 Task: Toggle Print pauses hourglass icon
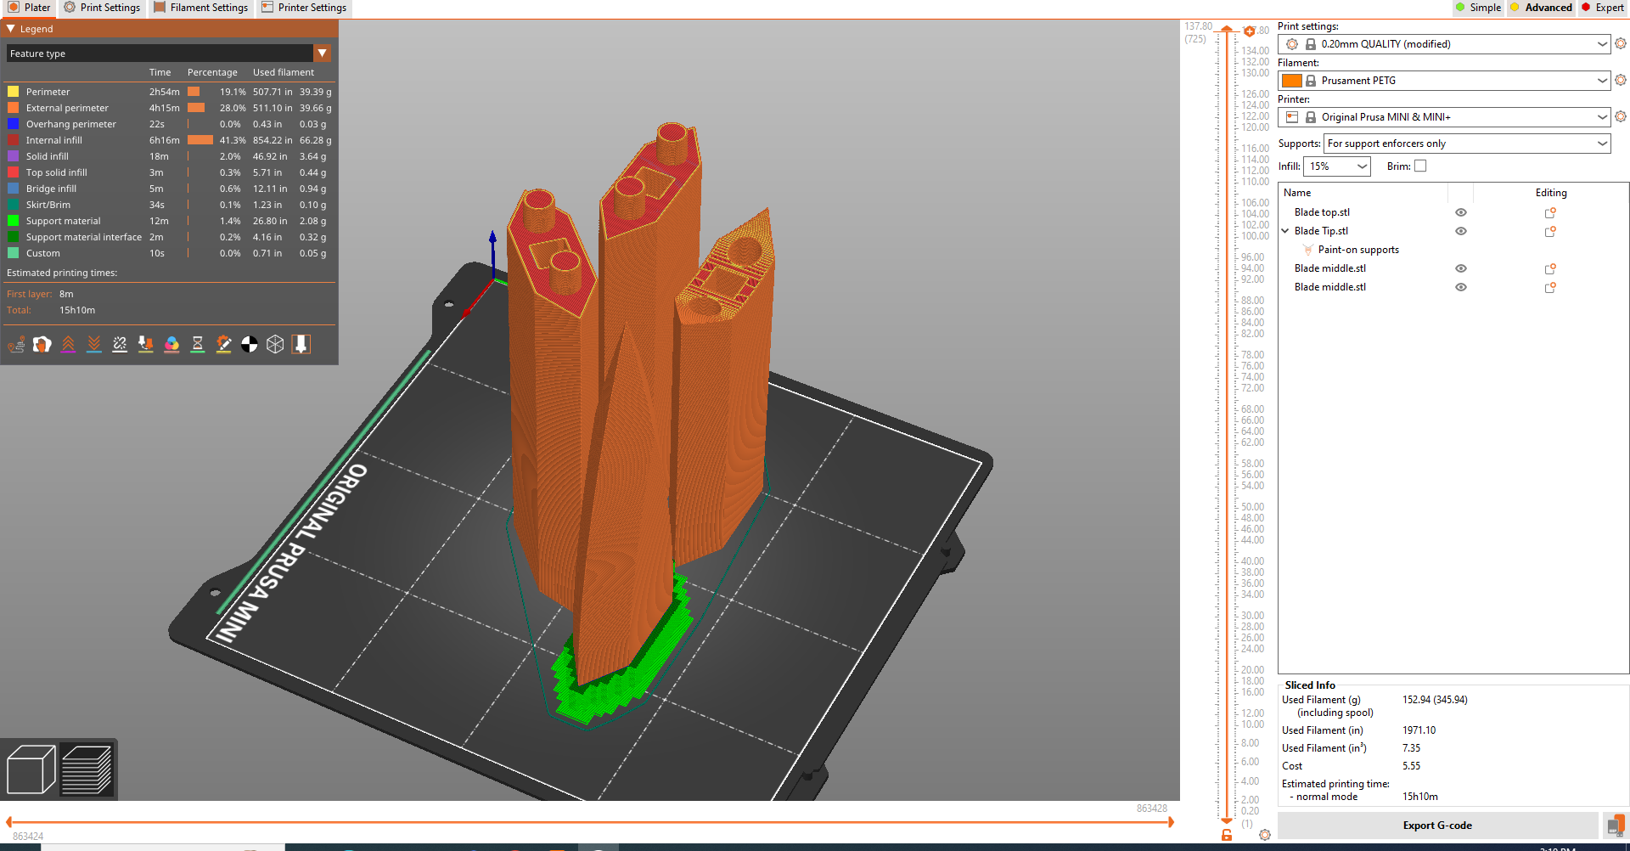[198, 344]
